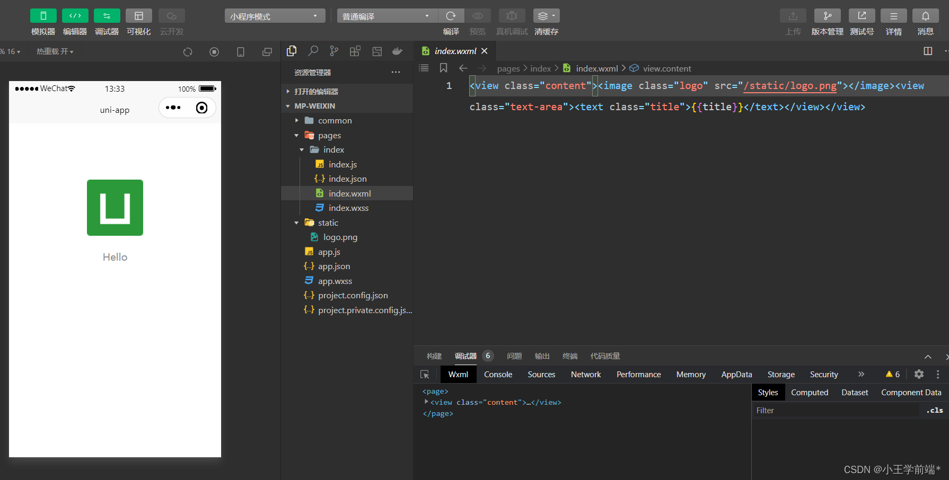Open index.wxss file in tree
949x480 pixels.
[347, 208]
